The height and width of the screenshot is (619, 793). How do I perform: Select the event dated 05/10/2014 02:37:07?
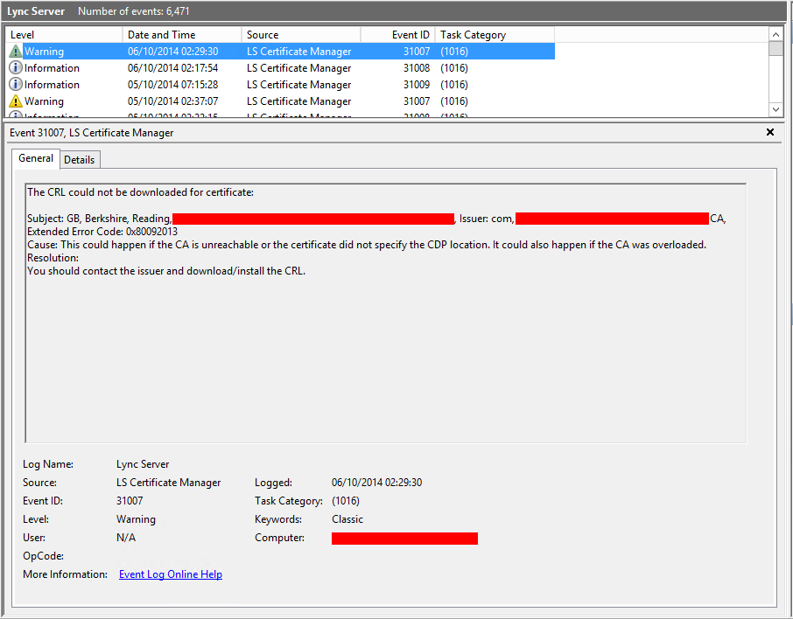(x=280, y=101)
